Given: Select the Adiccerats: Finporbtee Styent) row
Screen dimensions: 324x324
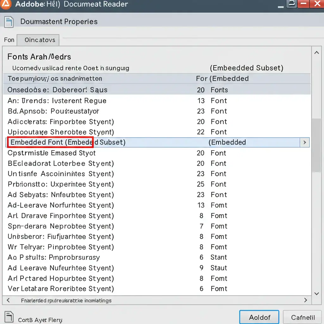Looking at the screenshot, I should [x=157, y=122].
